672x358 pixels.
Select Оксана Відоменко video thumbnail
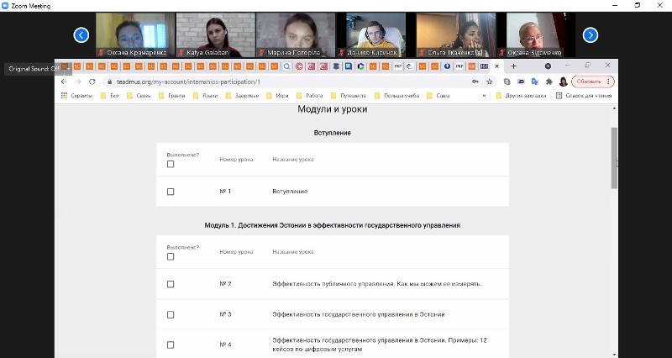coord(536,34)
